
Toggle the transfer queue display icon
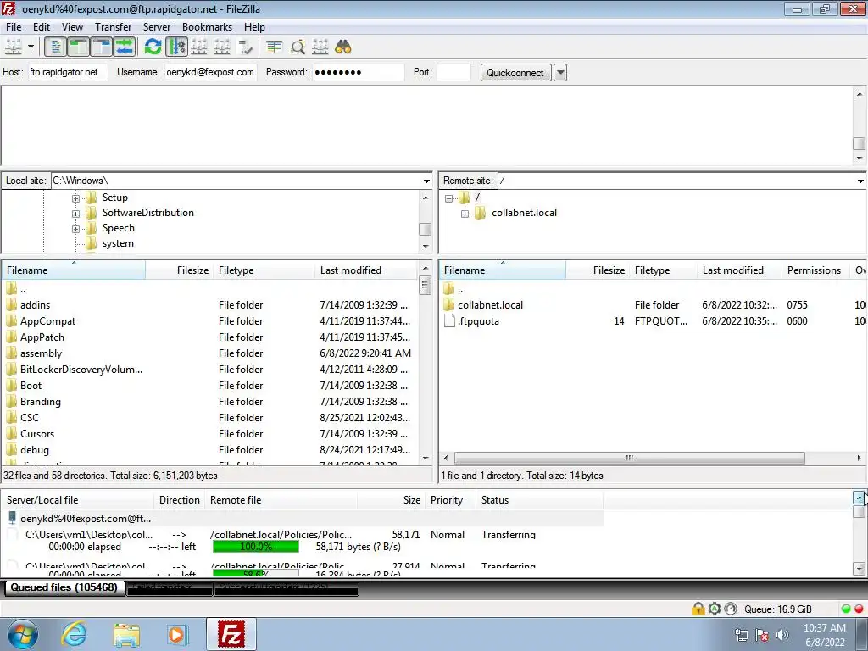click(125, 47)
